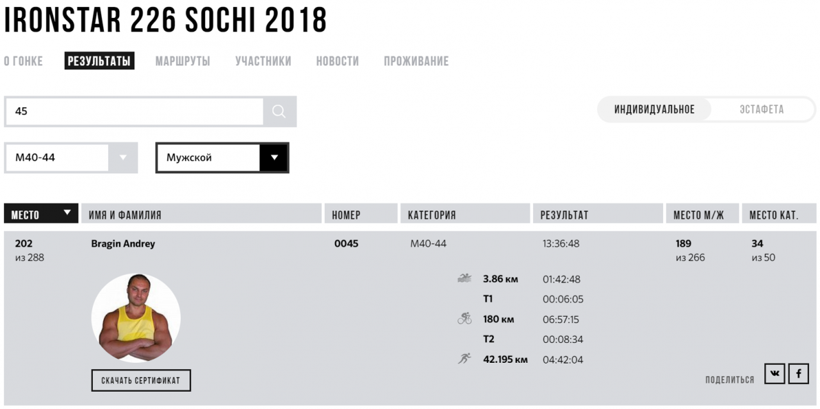Image resolution: width=820 pixels, height=409 pixels.
Task: Open the Маршруты tab
Action: [x=183, y=62]
